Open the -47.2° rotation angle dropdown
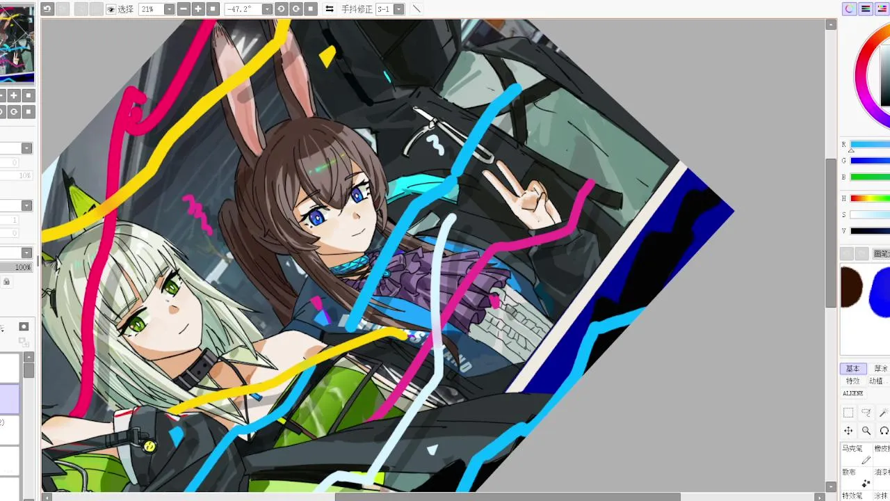The height and width of the screenshot is (501, 890). (x=267, y=9)
